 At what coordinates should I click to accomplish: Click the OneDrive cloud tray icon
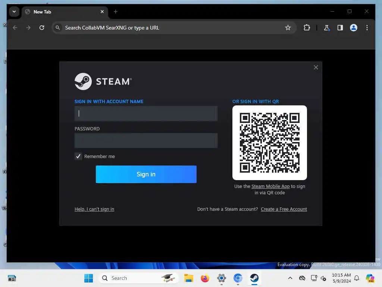(x=302, y=278)
